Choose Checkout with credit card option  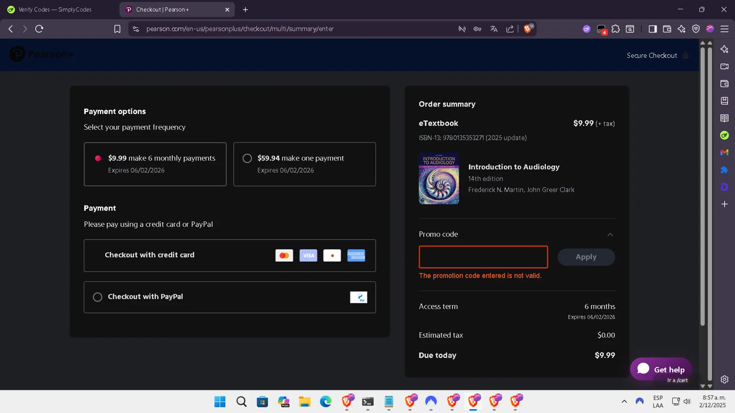pos(230,255)
